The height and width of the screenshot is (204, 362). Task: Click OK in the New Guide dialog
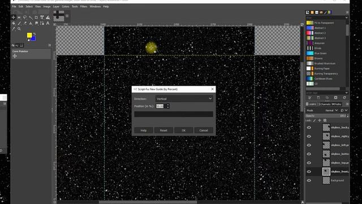[x=183, y=130]
